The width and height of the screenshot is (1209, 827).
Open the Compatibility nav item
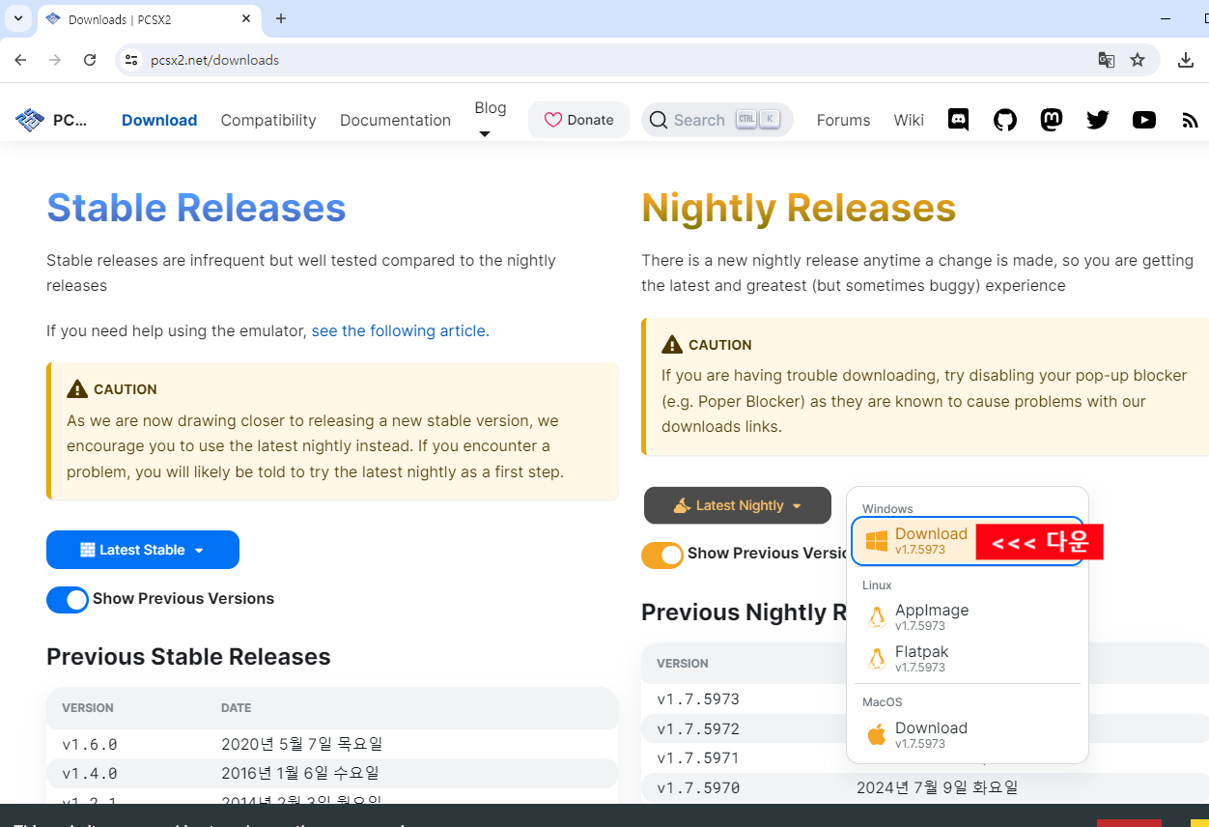268,120
